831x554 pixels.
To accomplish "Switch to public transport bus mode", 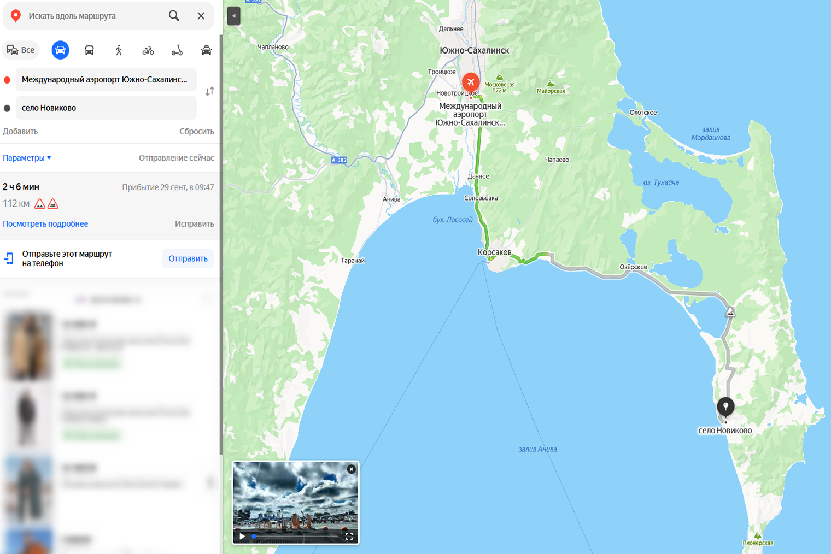I will [89, 50].
